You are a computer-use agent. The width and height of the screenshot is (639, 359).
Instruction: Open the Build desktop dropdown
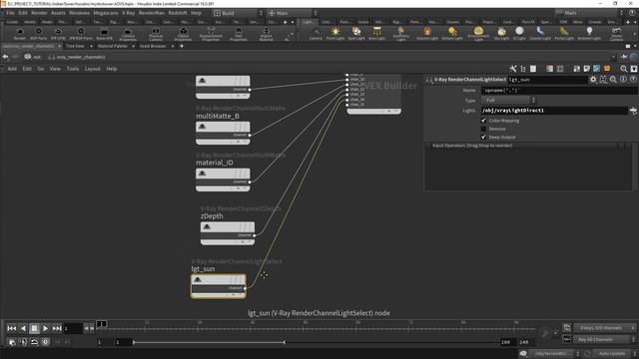coord(238,13)
